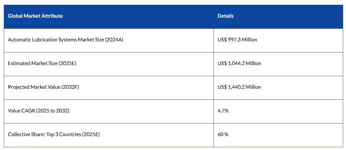Click the word 'Estimated' in the second row
The image size is (346, 150).
tap(19, 63)
